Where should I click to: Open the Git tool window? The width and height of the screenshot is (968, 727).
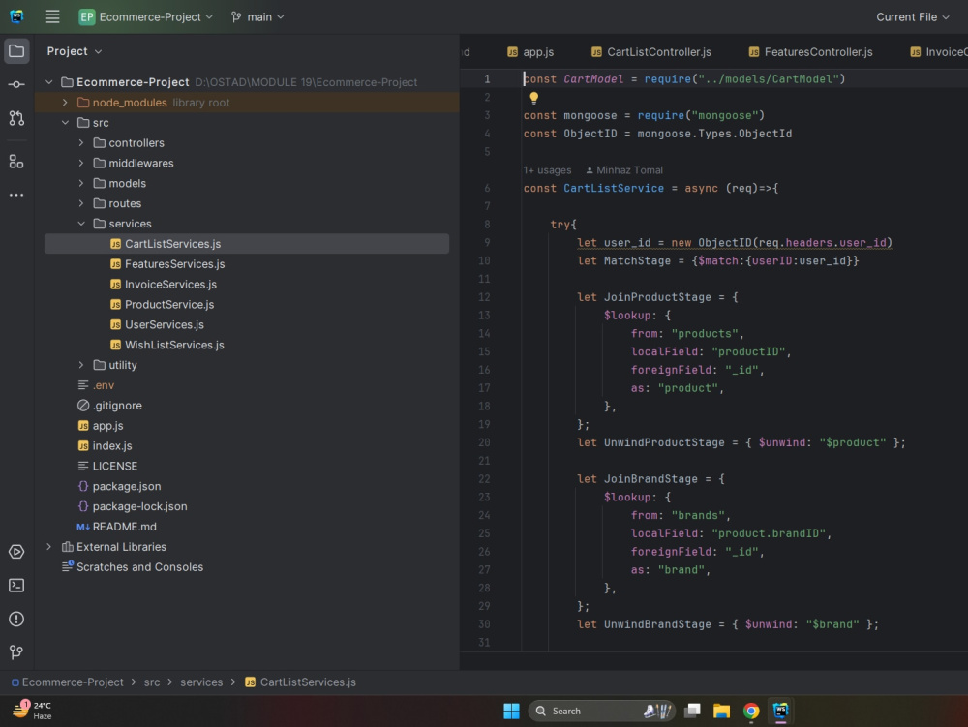[x=16, y=652]
